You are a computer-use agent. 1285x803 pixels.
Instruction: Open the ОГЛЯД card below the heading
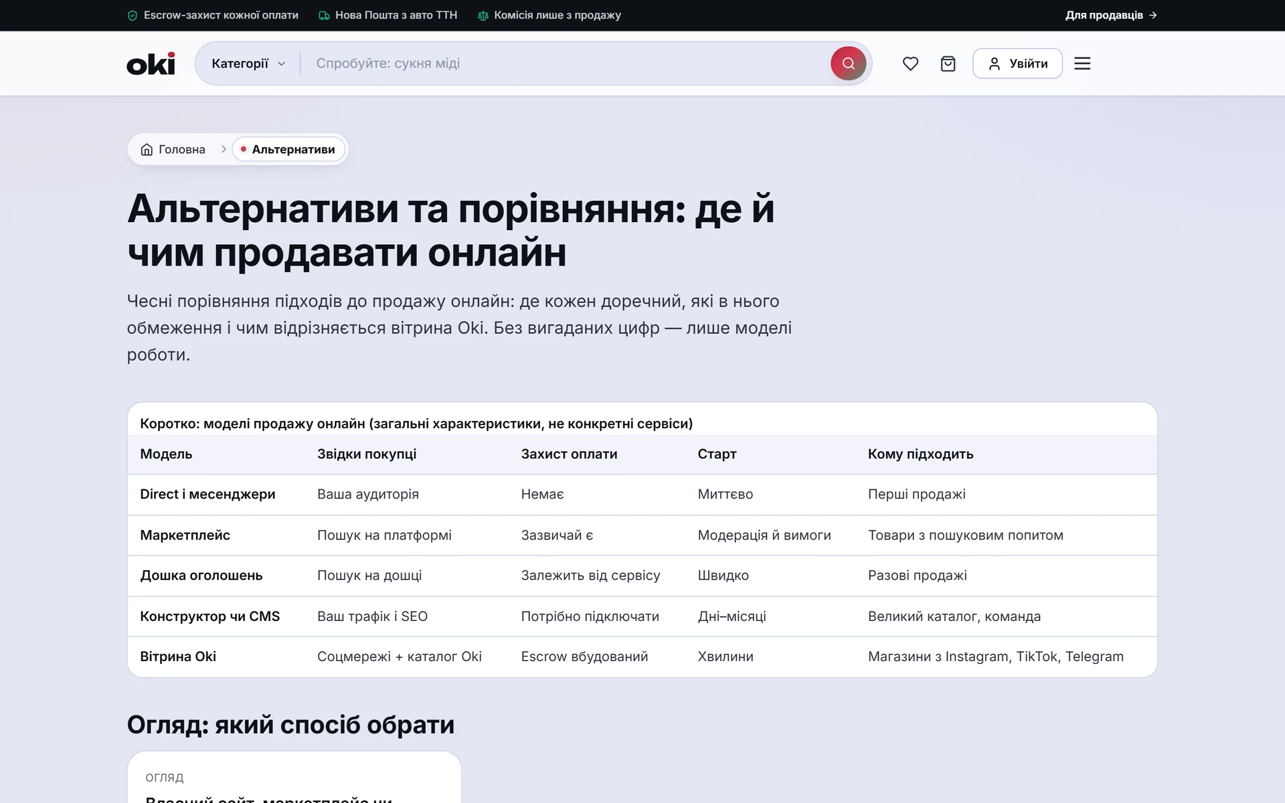click(x=294, y=777)
